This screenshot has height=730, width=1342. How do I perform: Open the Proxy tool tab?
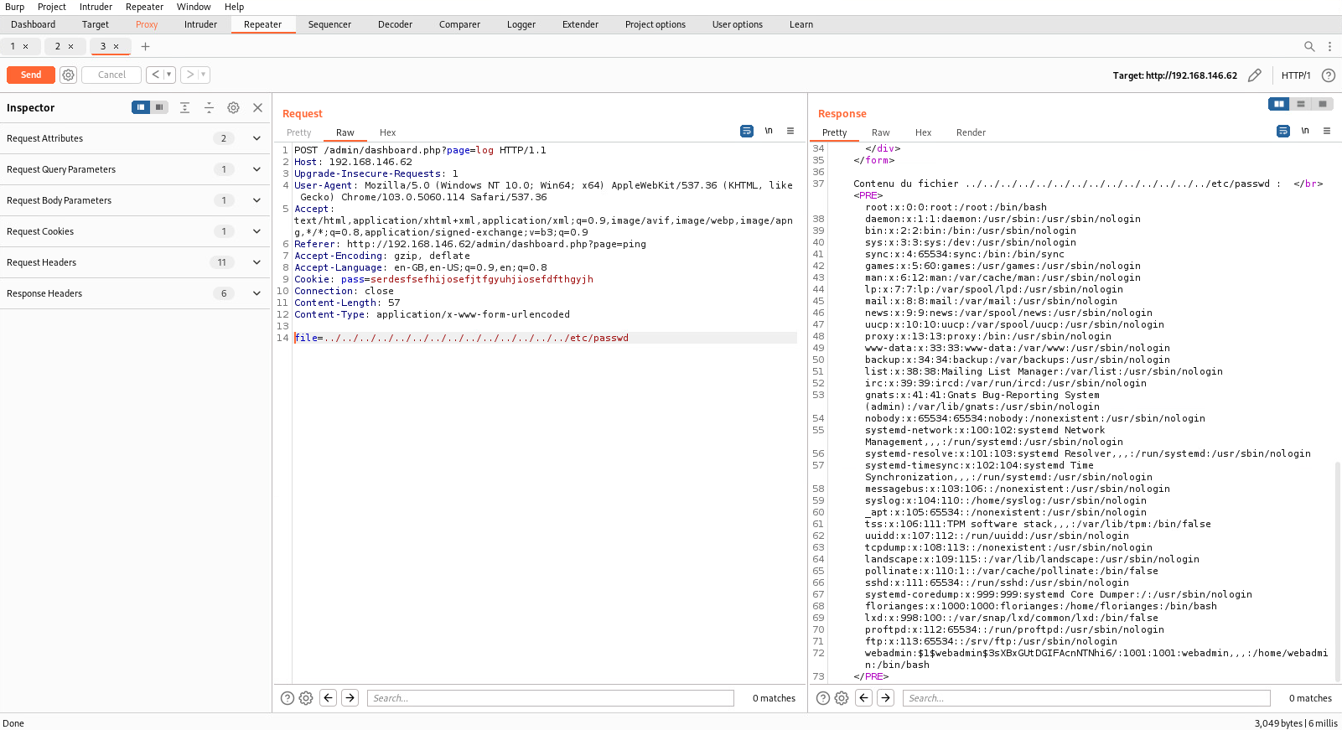[x=147, y=24]
